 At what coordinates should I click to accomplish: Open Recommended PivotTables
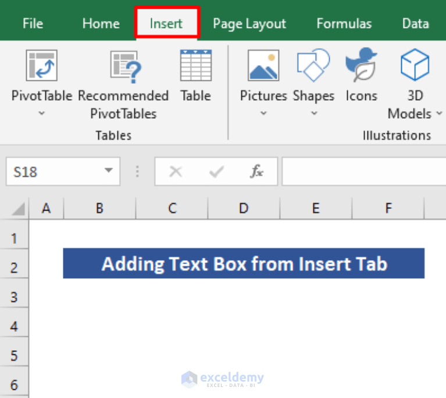123,65
